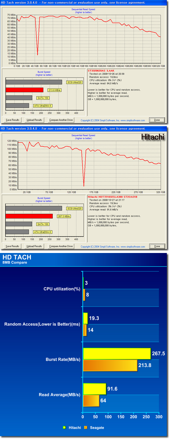
Task: Click the orange Burst Rate 213.8 bar
Action: point(110,365)
